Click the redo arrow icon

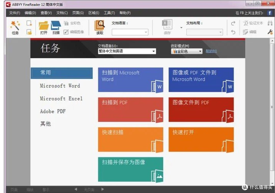233,23
